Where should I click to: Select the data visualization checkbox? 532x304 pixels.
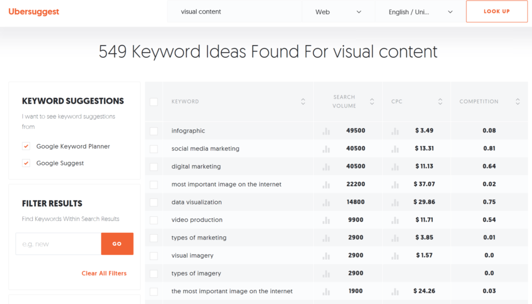154,202
